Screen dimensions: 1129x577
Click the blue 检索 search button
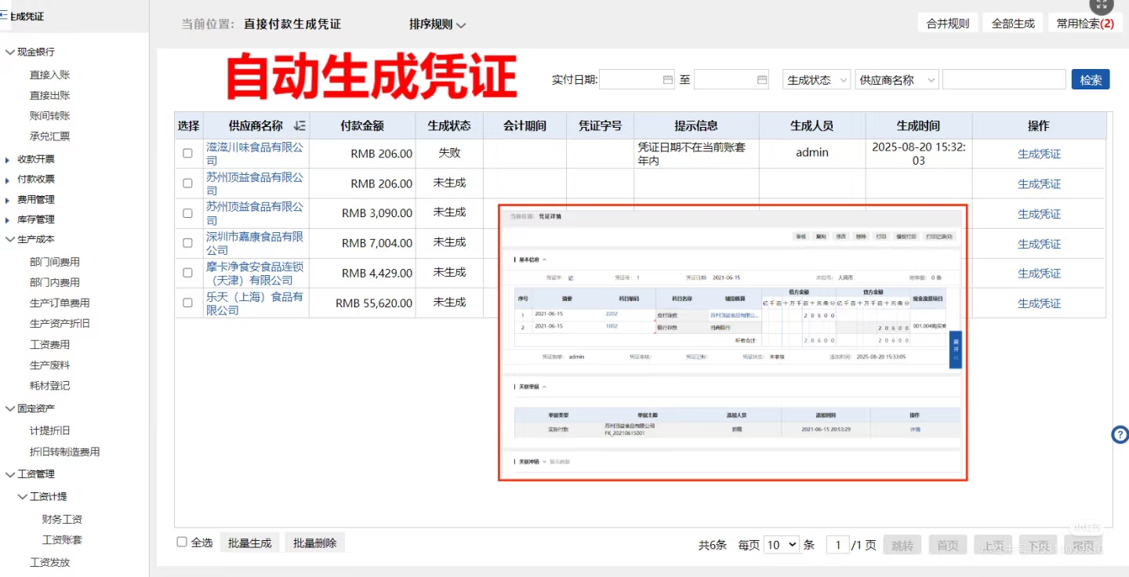click(1091, 80)
